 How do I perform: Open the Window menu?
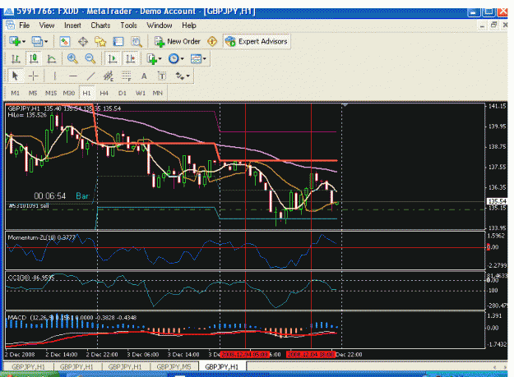coord(160,25)
